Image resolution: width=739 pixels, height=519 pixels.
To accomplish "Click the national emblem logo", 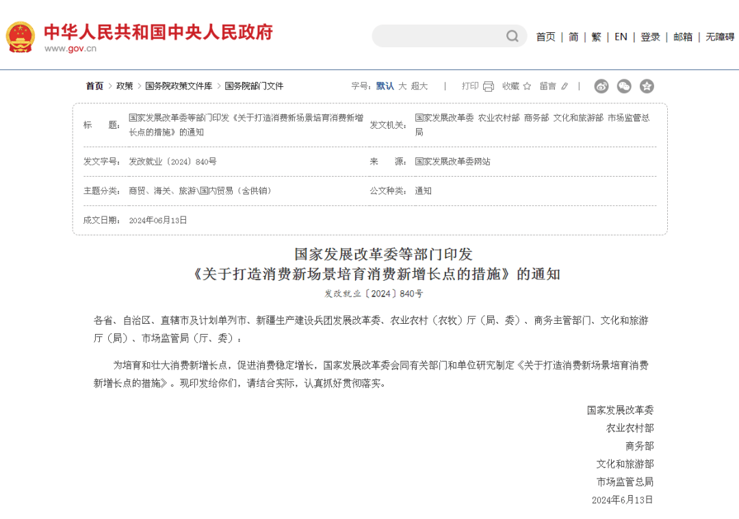I will 21,37.
